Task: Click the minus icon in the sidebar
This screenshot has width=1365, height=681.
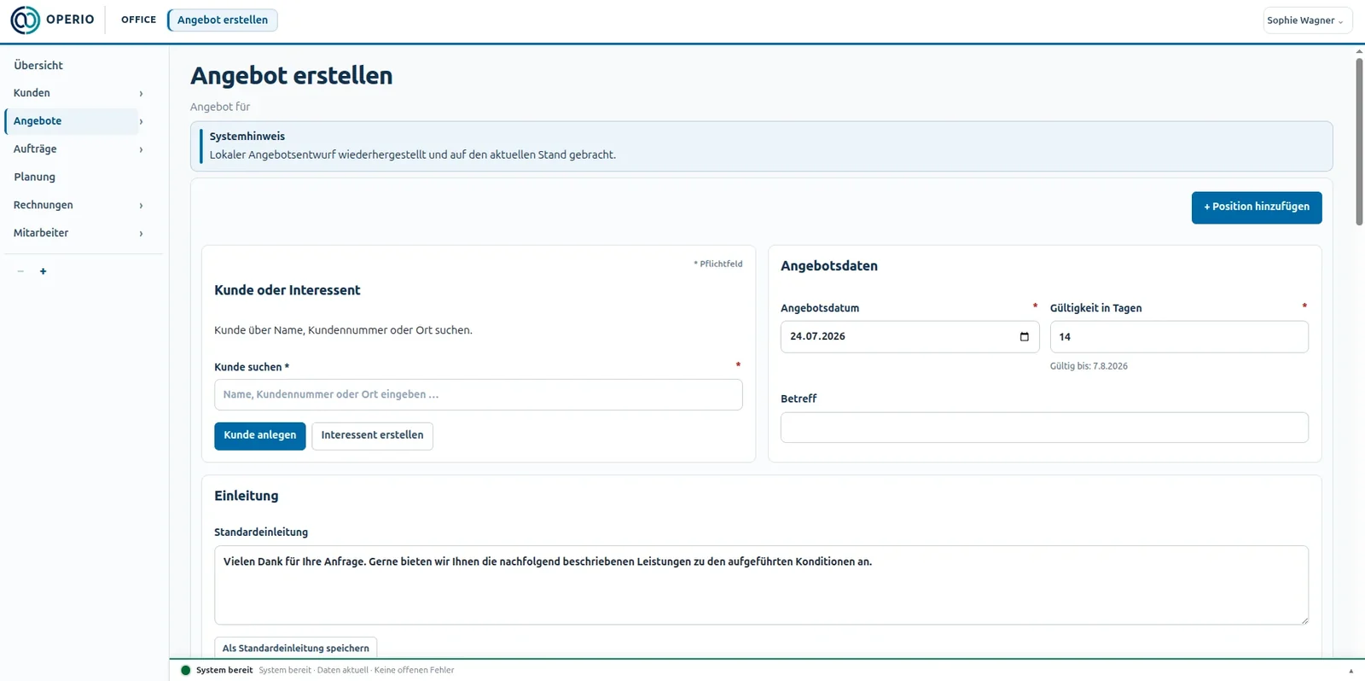Action: 20,271
